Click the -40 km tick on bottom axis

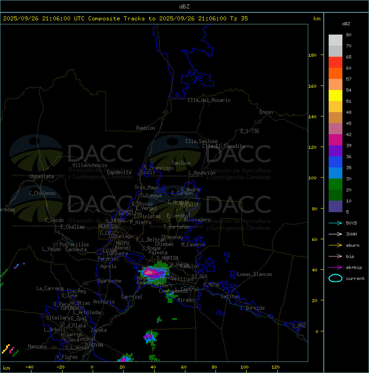coord(29,367)
